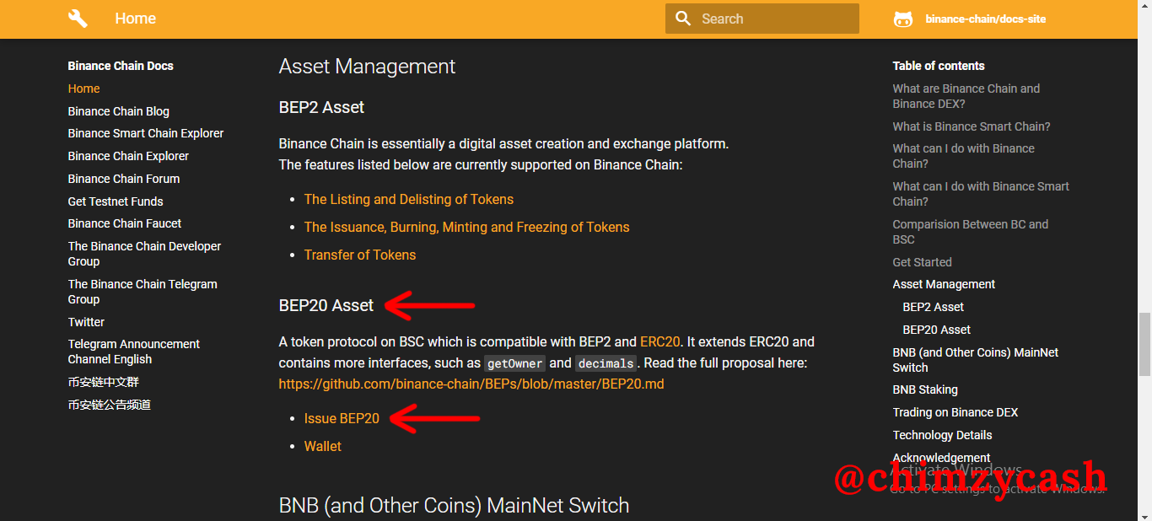Screen dimensions: 1152x521
Task: Jump to What are Binance Chain and DEX
Action: coord(966,96)
